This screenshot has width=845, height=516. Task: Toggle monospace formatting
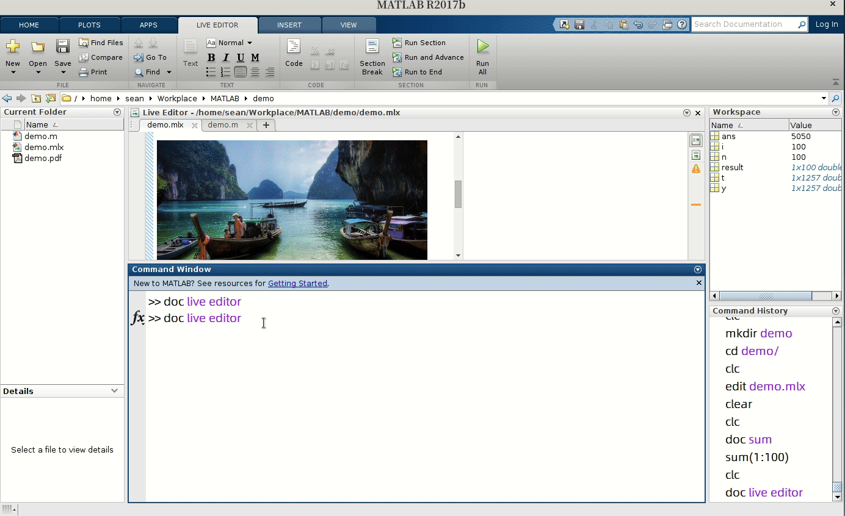pyautogui.click(x=255, y=57)
